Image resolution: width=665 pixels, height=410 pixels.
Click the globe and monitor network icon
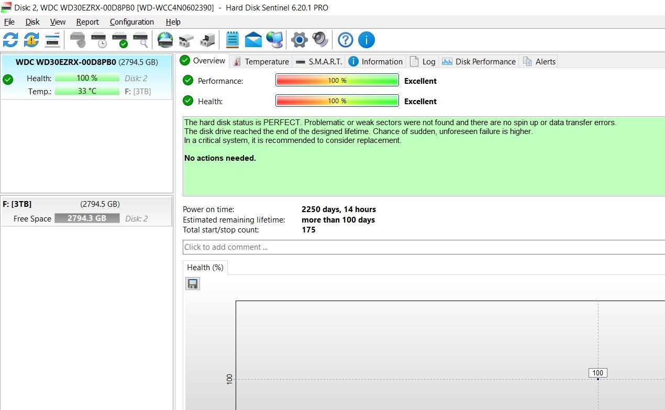point(274,40)
